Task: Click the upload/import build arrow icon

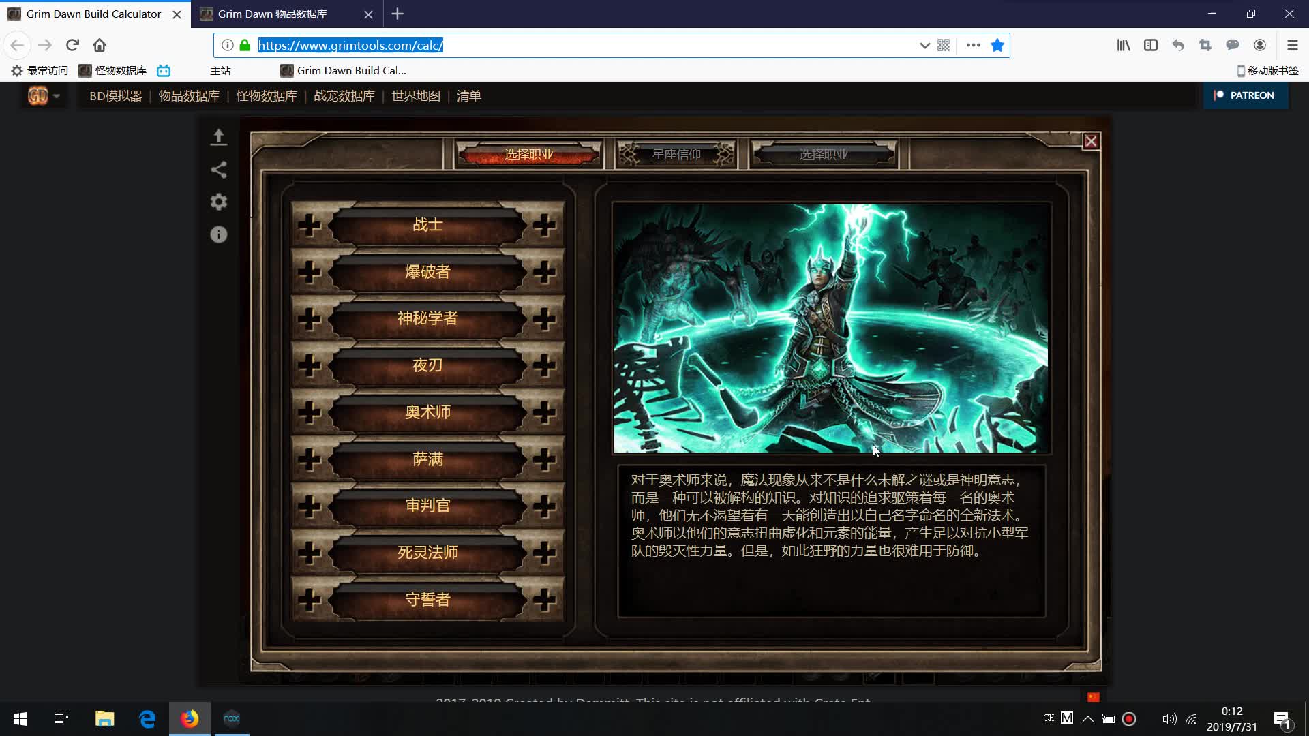Action: (218, 137)
